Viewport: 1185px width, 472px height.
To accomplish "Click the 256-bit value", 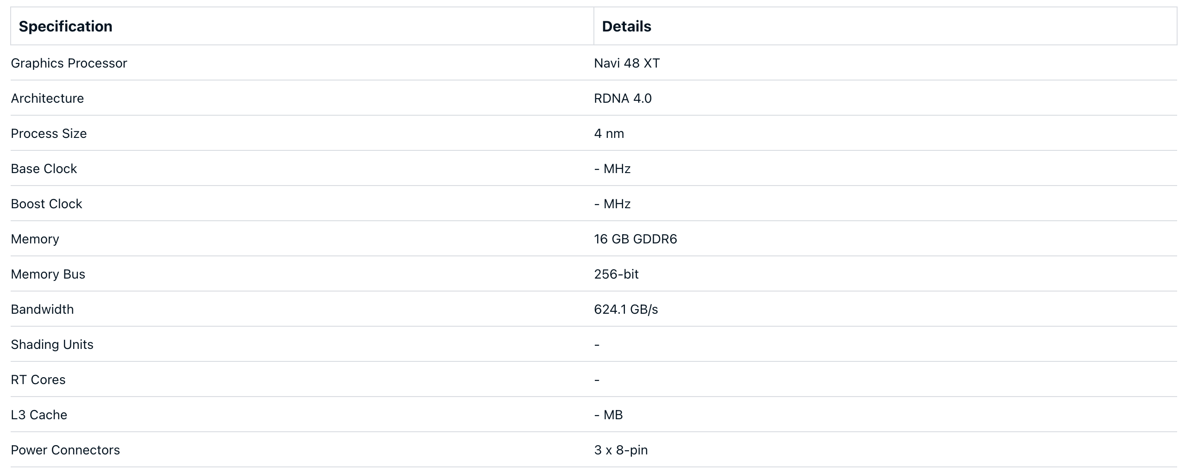I will point(616,274).
